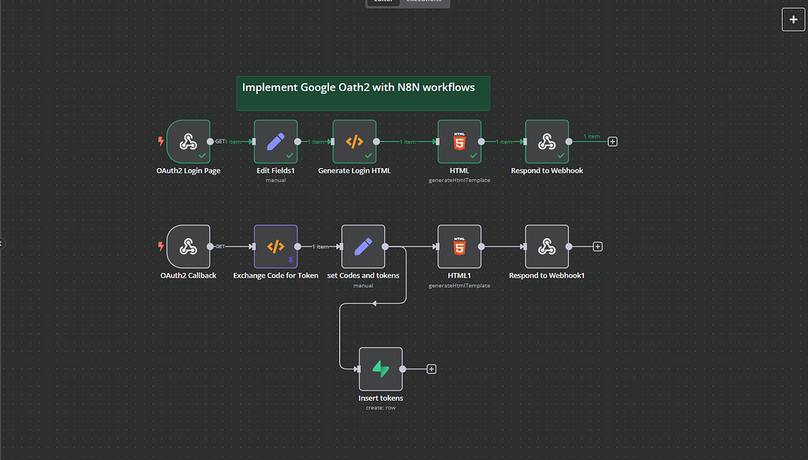Select the pencil icon on set Codes and tokens
The width and height of the screenshot is (808, 460).
pos(362,246)
